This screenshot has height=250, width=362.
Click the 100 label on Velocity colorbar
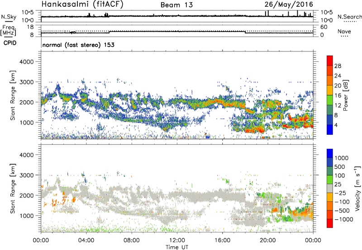tap(339, 176)
